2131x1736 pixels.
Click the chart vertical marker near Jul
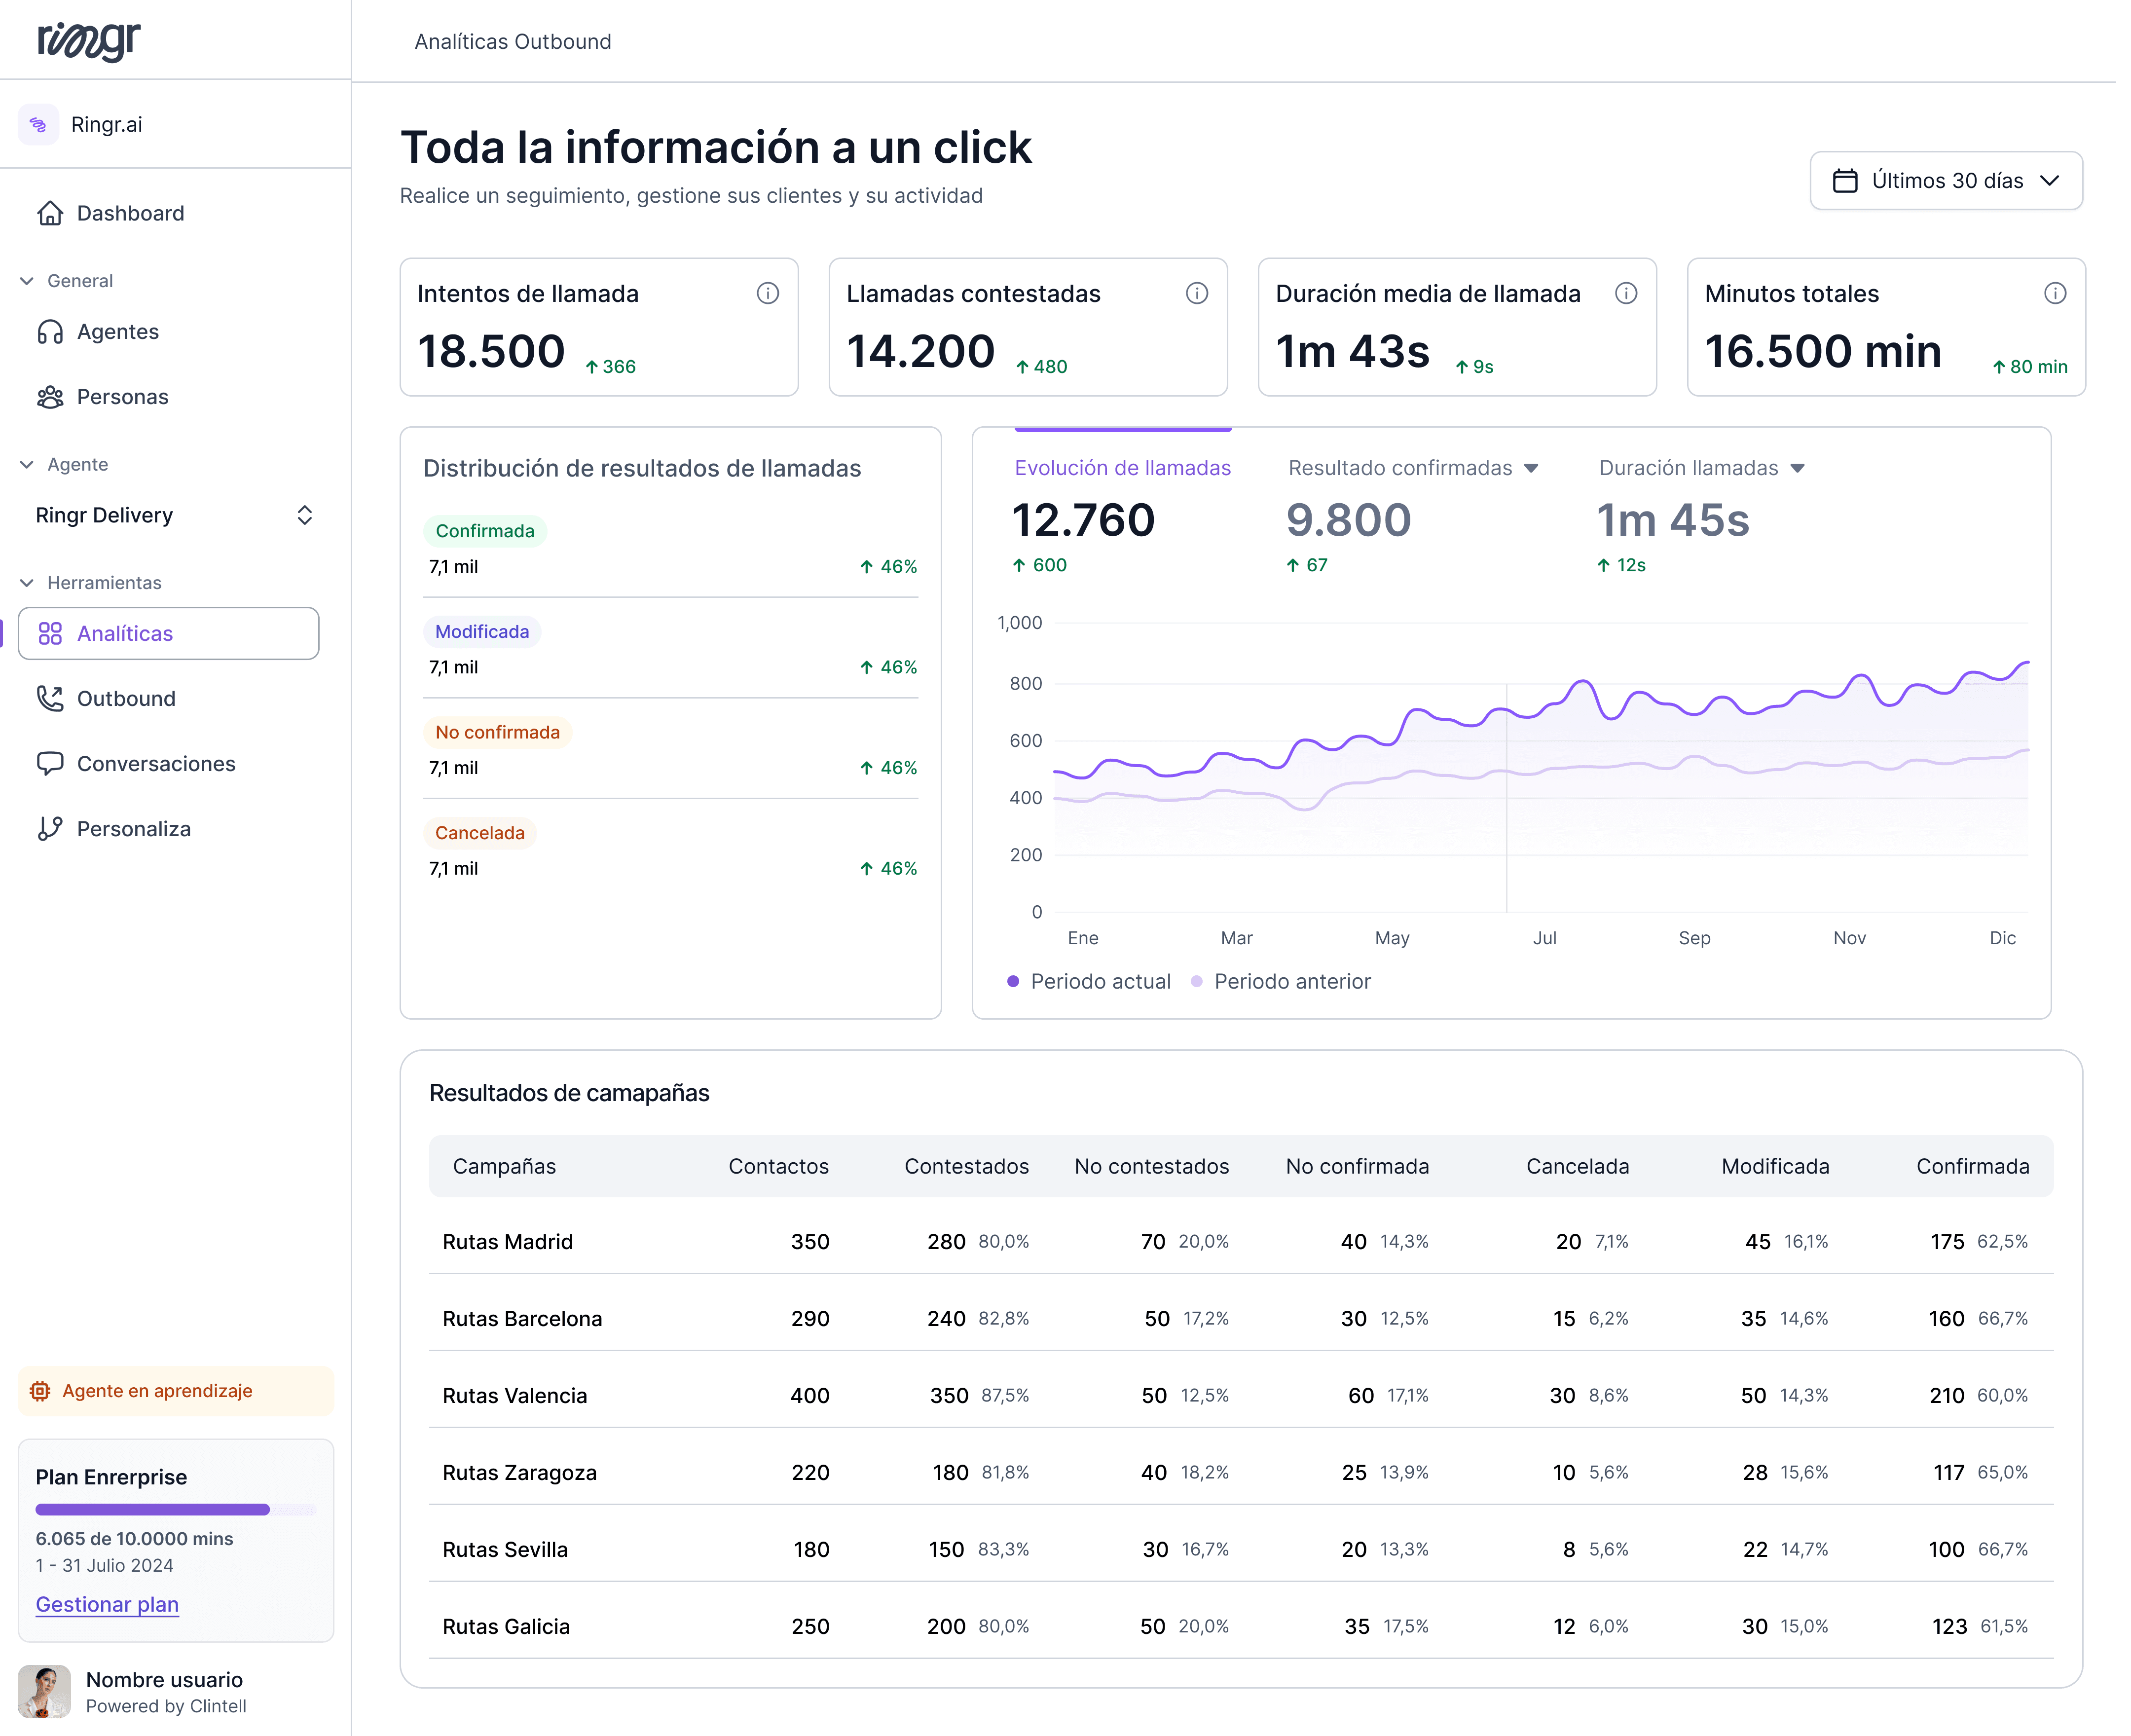click(1507, 798)
